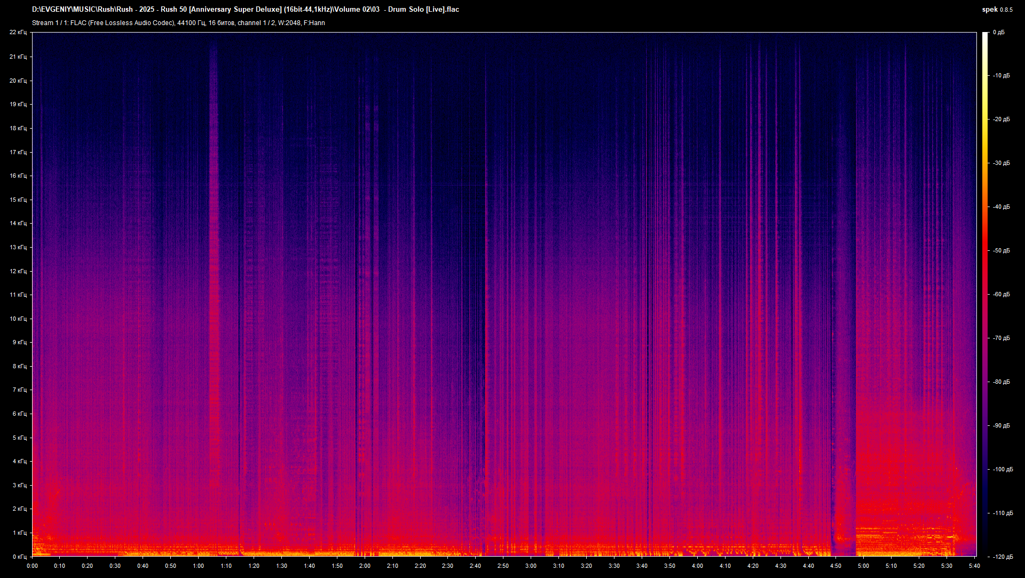Screen dimensions: 1025x578
Task: Click the 0 дБ color scale label
Action: [x=998, y=33]
